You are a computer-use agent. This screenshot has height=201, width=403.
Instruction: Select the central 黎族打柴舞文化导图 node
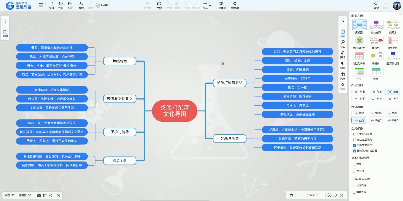[x=175, y=111]
